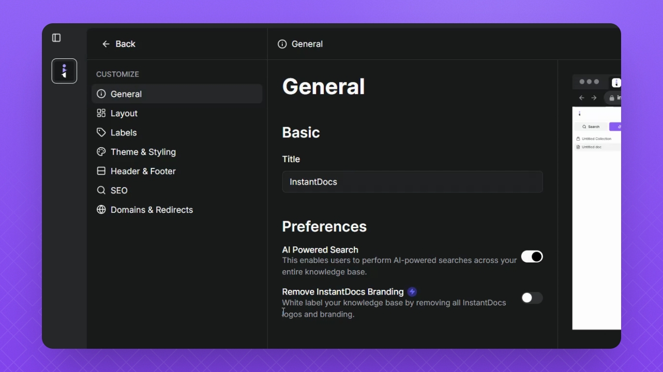Open the Layout grid icon section
Viewport: 663px width, 372px height.
[x=177, y=113]
